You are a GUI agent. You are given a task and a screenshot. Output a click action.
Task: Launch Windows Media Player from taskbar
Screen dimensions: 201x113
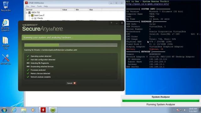(x=33, y=110)
